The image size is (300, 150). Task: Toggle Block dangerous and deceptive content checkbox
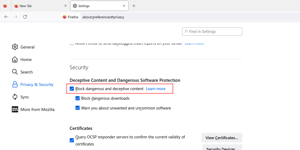click(72, 89)
